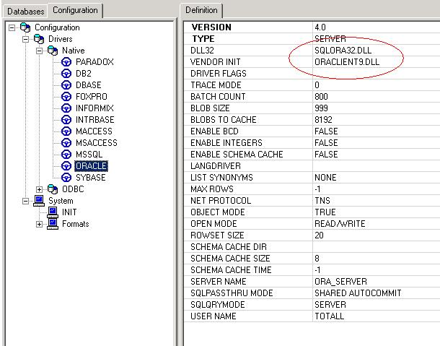Select the MSSQL driver icon

pyautogui.click(x=66, y=155)
